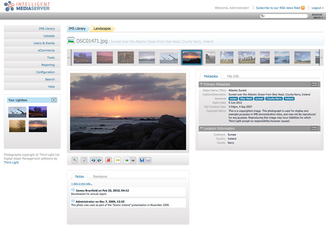Click the 'County Kerry' keyword tag
This screenshot has width=326, height=234.
tap(274, 98)
